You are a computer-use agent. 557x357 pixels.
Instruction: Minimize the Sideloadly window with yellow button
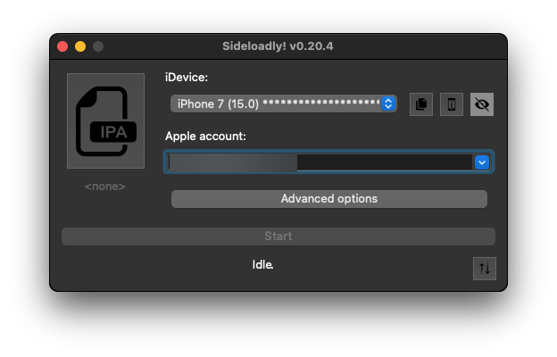pos(80,46)
